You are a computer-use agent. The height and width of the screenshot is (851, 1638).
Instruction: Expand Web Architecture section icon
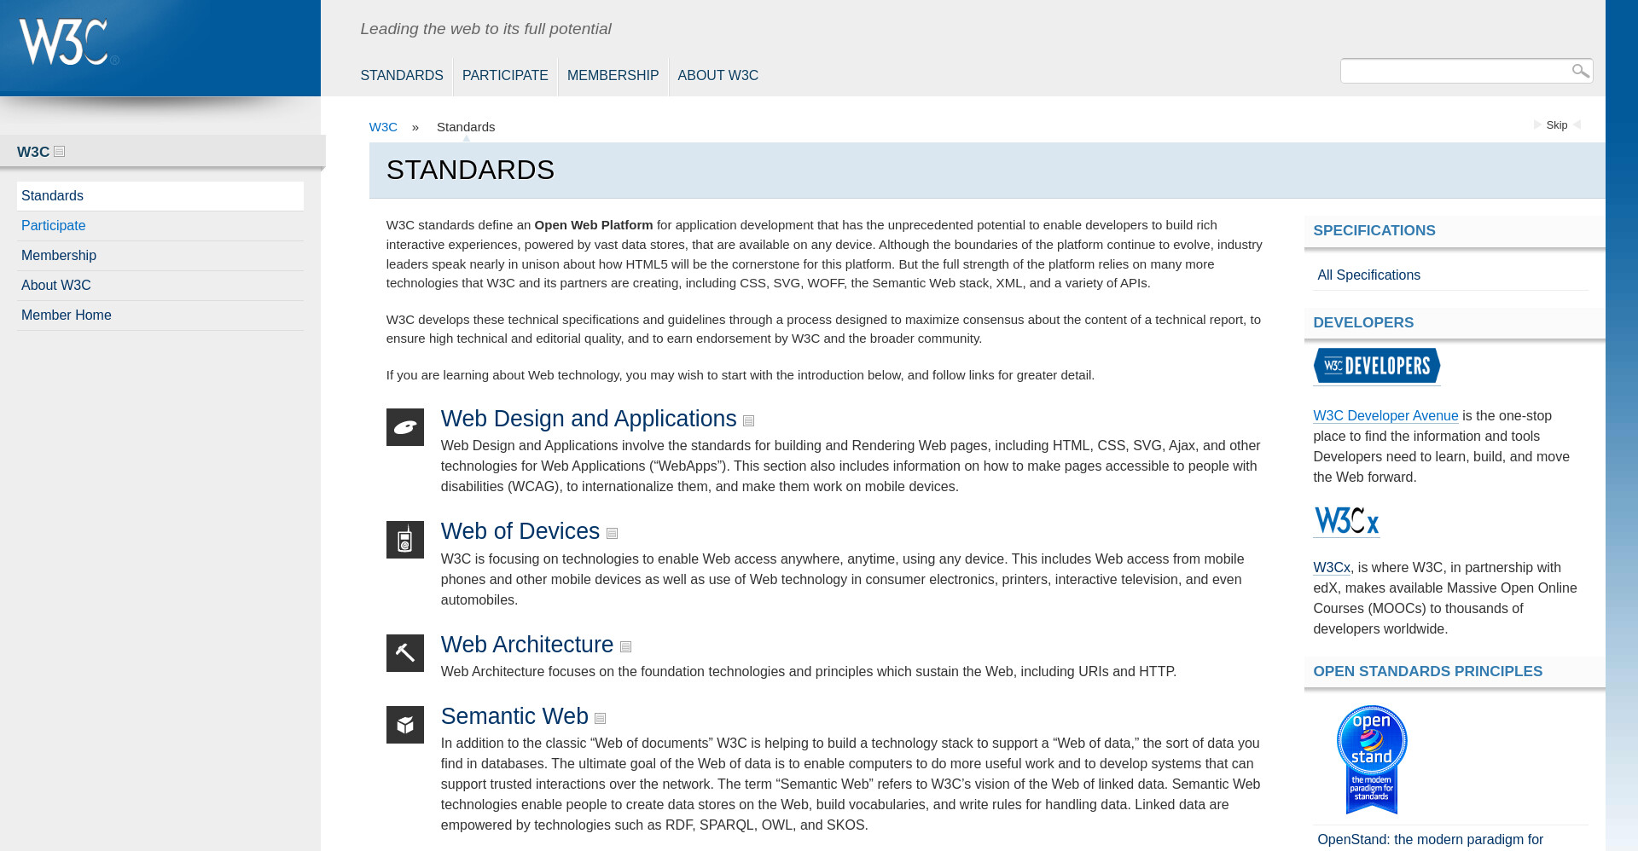click(626, 647)
